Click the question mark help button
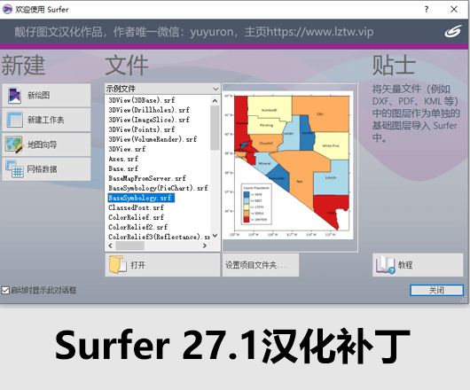 click(x=427, y=9)
